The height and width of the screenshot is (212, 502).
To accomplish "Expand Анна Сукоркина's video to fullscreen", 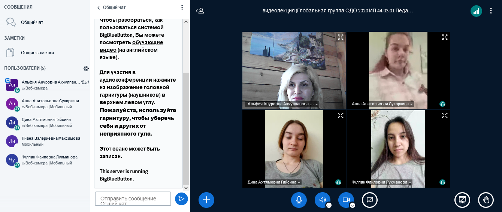I will (x=445, y=37).
